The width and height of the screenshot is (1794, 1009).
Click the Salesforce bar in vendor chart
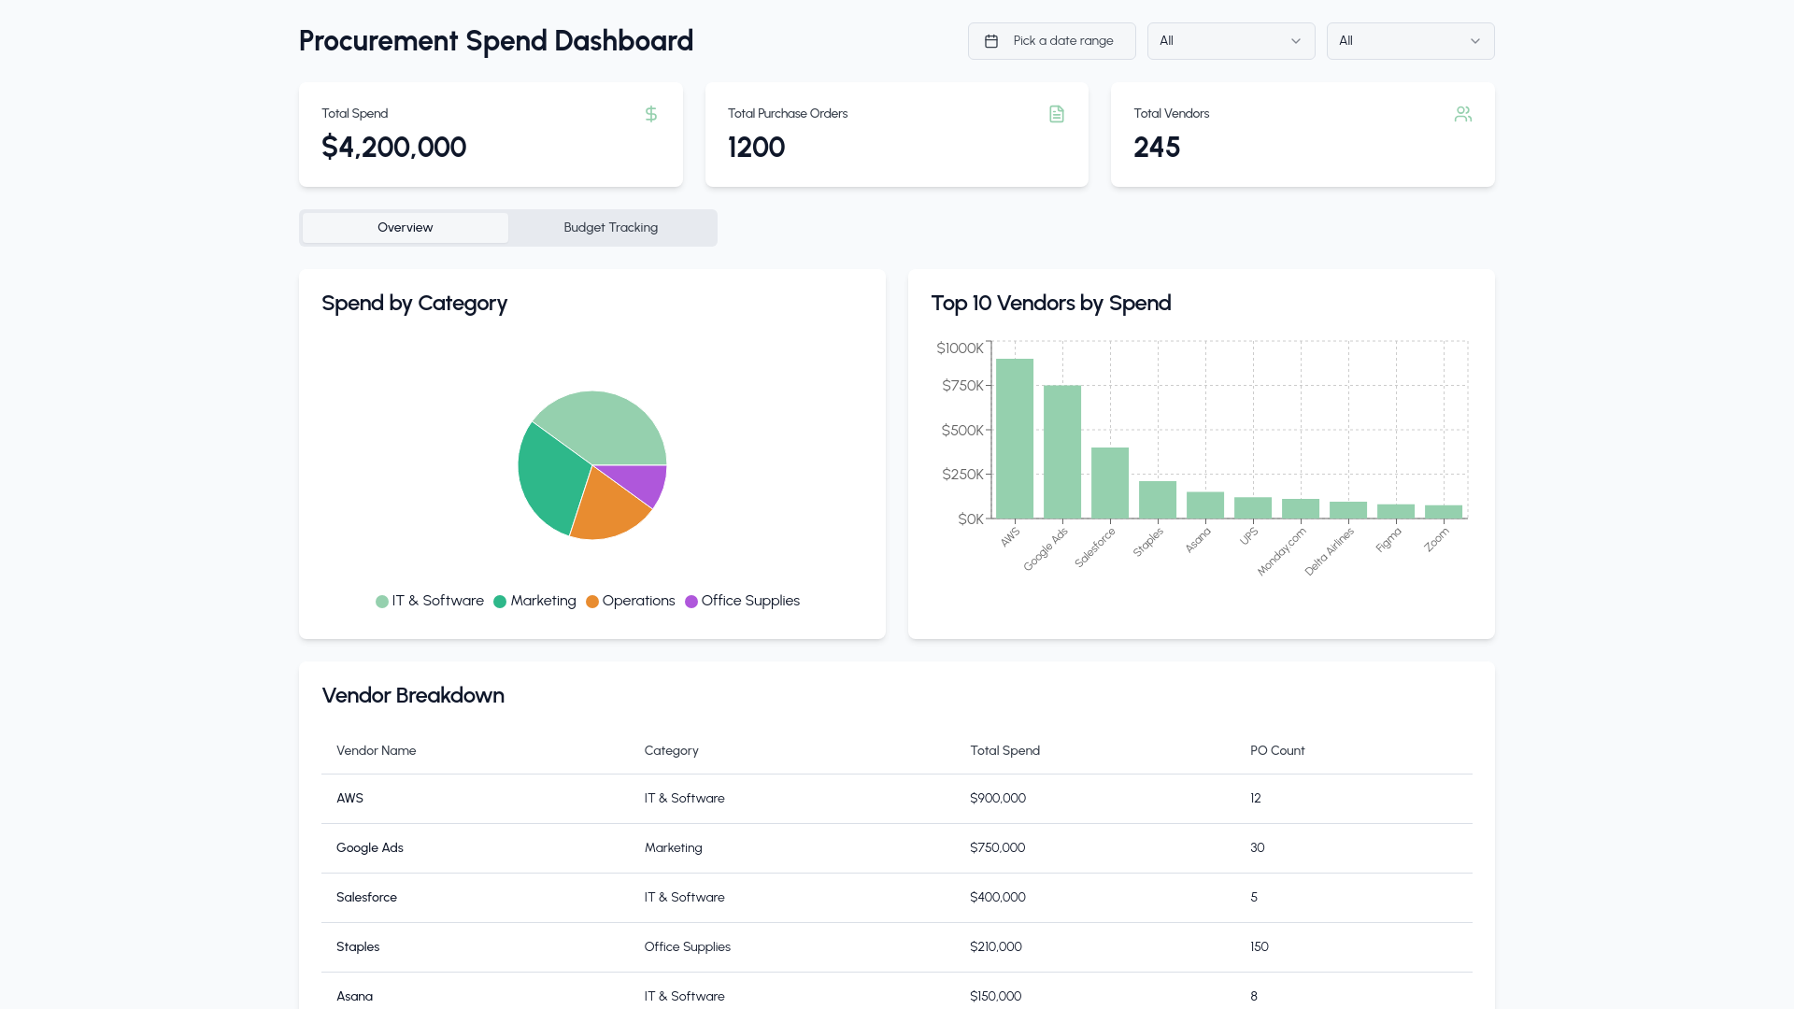pos(1110,483)
